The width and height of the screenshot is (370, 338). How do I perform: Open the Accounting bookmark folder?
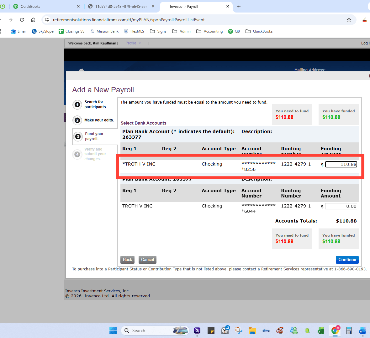209,31
